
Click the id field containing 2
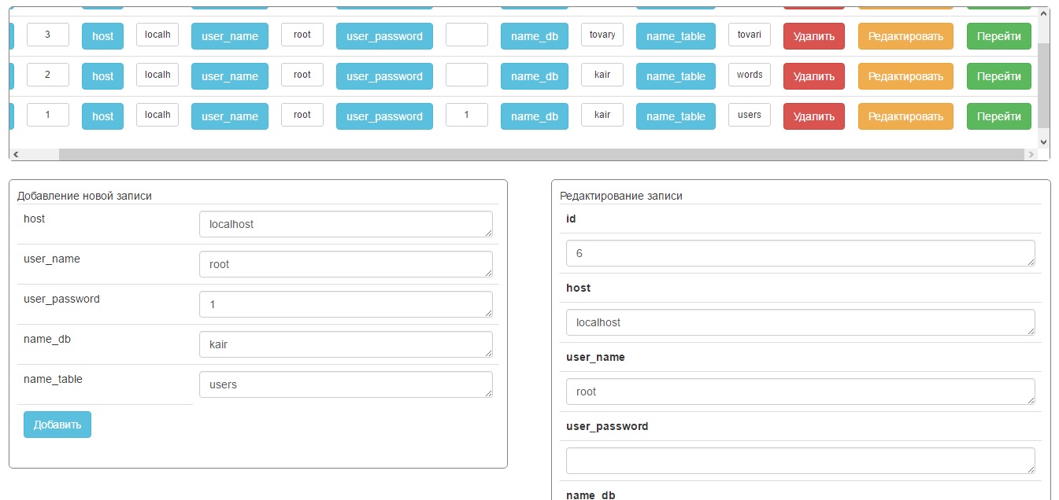tap(48, 75)
